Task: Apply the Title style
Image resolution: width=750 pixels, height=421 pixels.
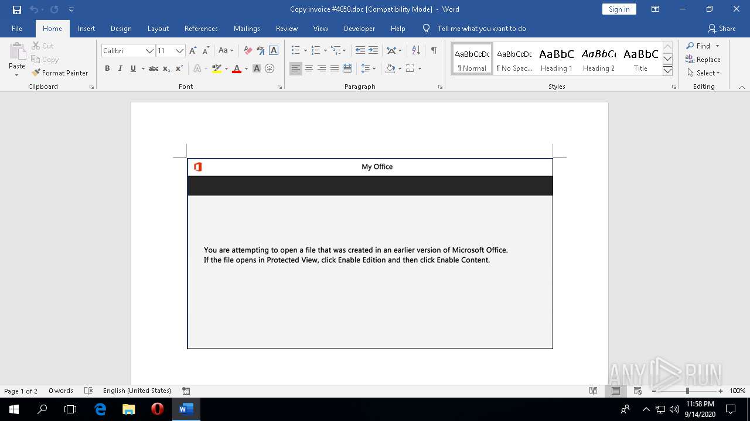Action: point(640,59)
